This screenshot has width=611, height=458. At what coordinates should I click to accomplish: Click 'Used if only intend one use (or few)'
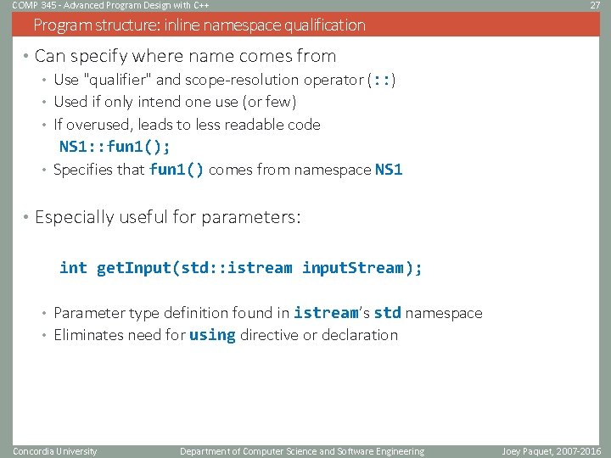pos(175,102)
